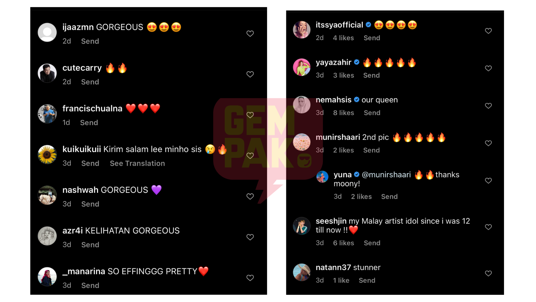This screenshot has height=302, width=536.
Task: Like yuna's reply to munirshaari
Action: (488, 181)
